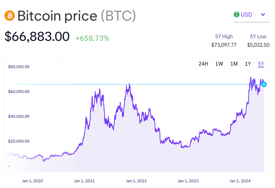The image size is (275, 188).
Task: Click the $66,883.00 current price
Action: click(x=37, y=37)
